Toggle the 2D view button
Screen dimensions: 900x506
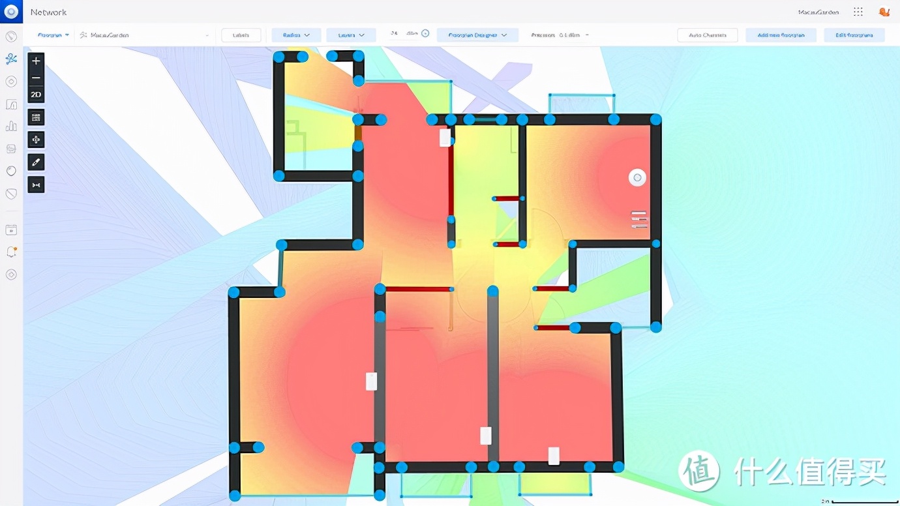tap(36, 95)
